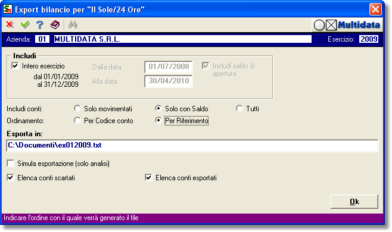Uncheck the Intero esercizio checkbox
Screen dimensions: 392x232
(15, 66)
